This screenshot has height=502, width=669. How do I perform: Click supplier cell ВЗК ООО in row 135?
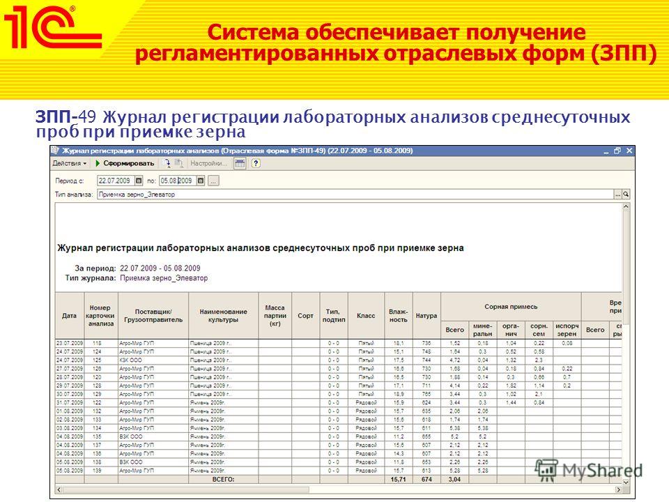153,436
